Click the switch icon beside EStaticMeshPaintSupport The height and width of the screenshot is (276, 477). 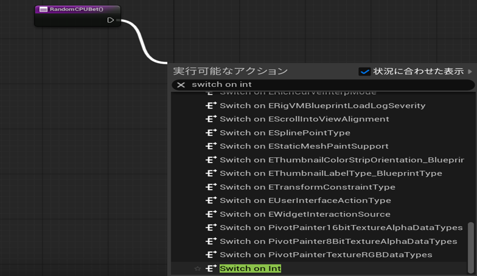click(x=210, y=146)
